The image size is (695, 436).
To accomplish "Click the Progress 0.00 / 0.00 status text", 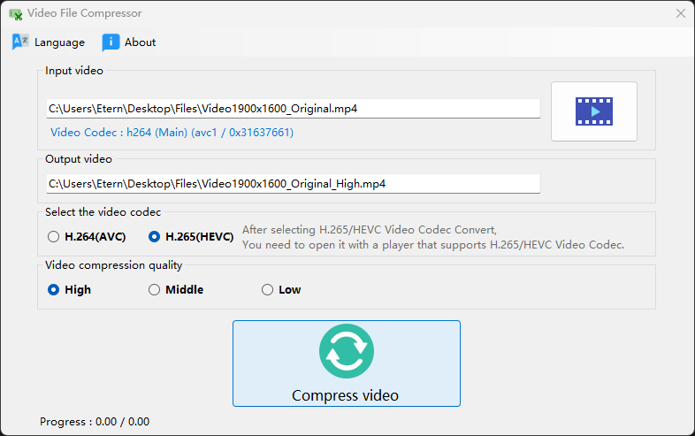I will pos(95,421).
